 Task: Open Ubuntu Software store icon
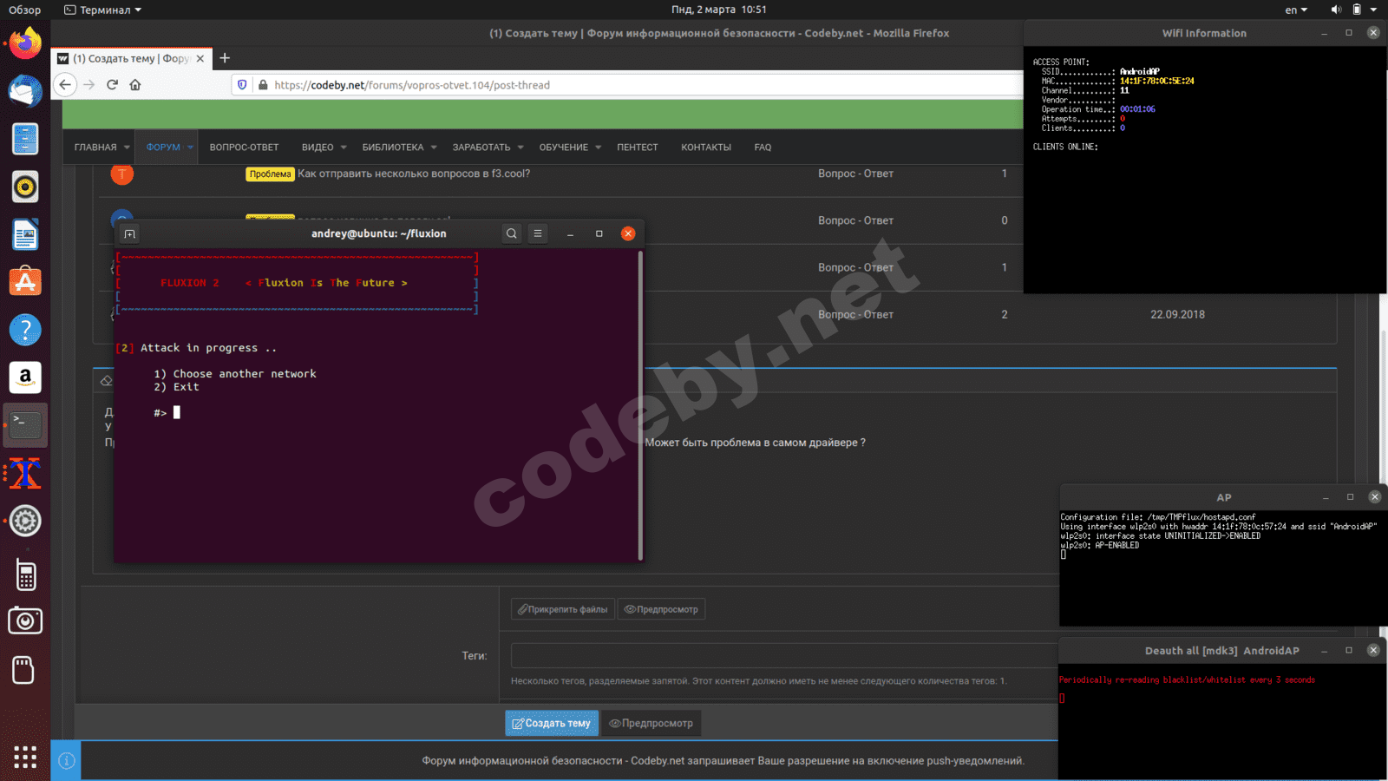25,282
